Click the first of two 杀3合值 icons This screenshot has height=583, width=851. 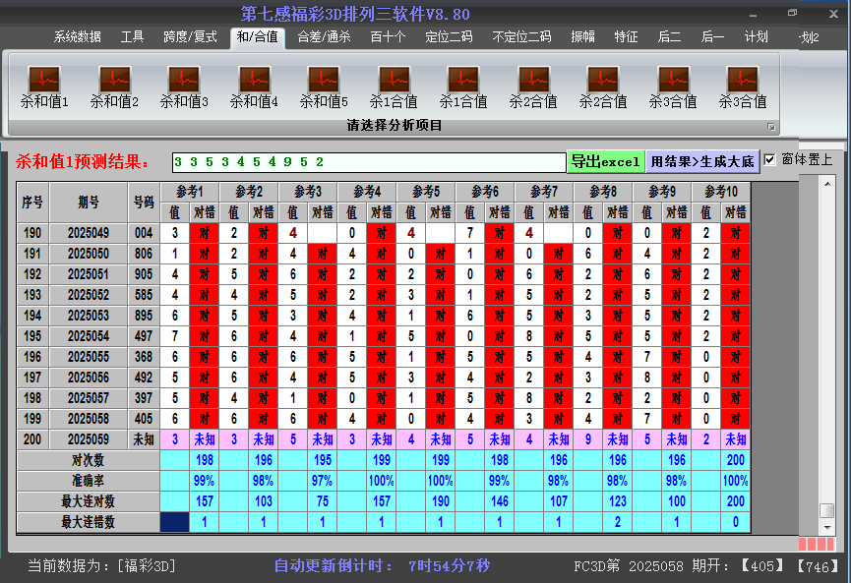click(673, 87)
